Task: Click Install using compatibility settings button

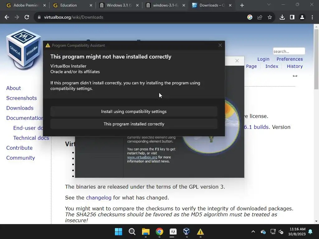Action: pos(134,112)
